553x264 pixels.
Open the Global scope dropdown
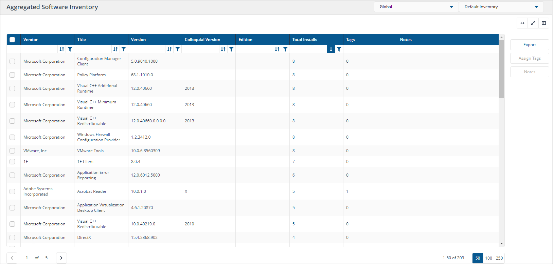(x=416, y=7)
